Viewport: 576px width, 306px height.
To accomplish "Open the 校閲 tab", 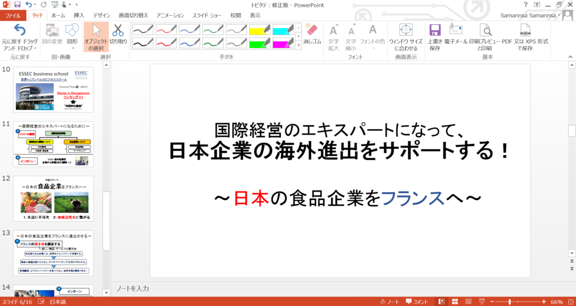I will [x=236, y=15].
